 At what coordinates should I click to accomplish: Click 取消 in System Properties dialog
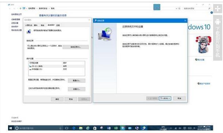pyautogui.click(x=71, y=99)
